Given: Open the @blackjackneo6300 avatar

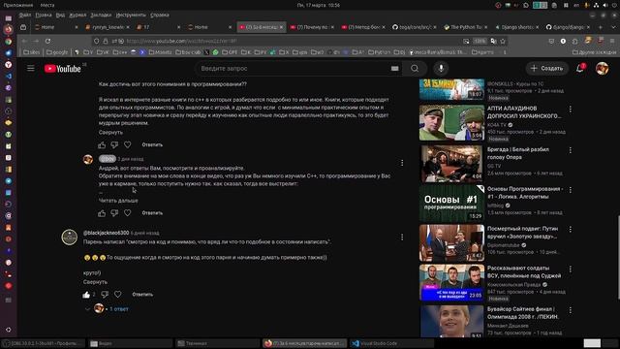Looking at the screenshot, I should pos(70,238).
